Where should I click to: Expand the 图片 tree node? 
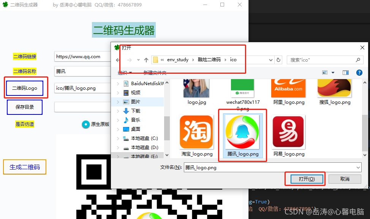118,102
